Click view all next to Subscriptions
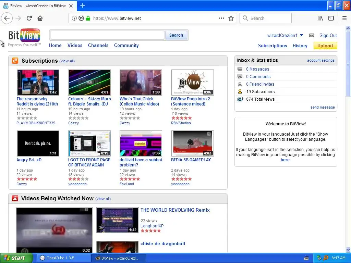 67,61
